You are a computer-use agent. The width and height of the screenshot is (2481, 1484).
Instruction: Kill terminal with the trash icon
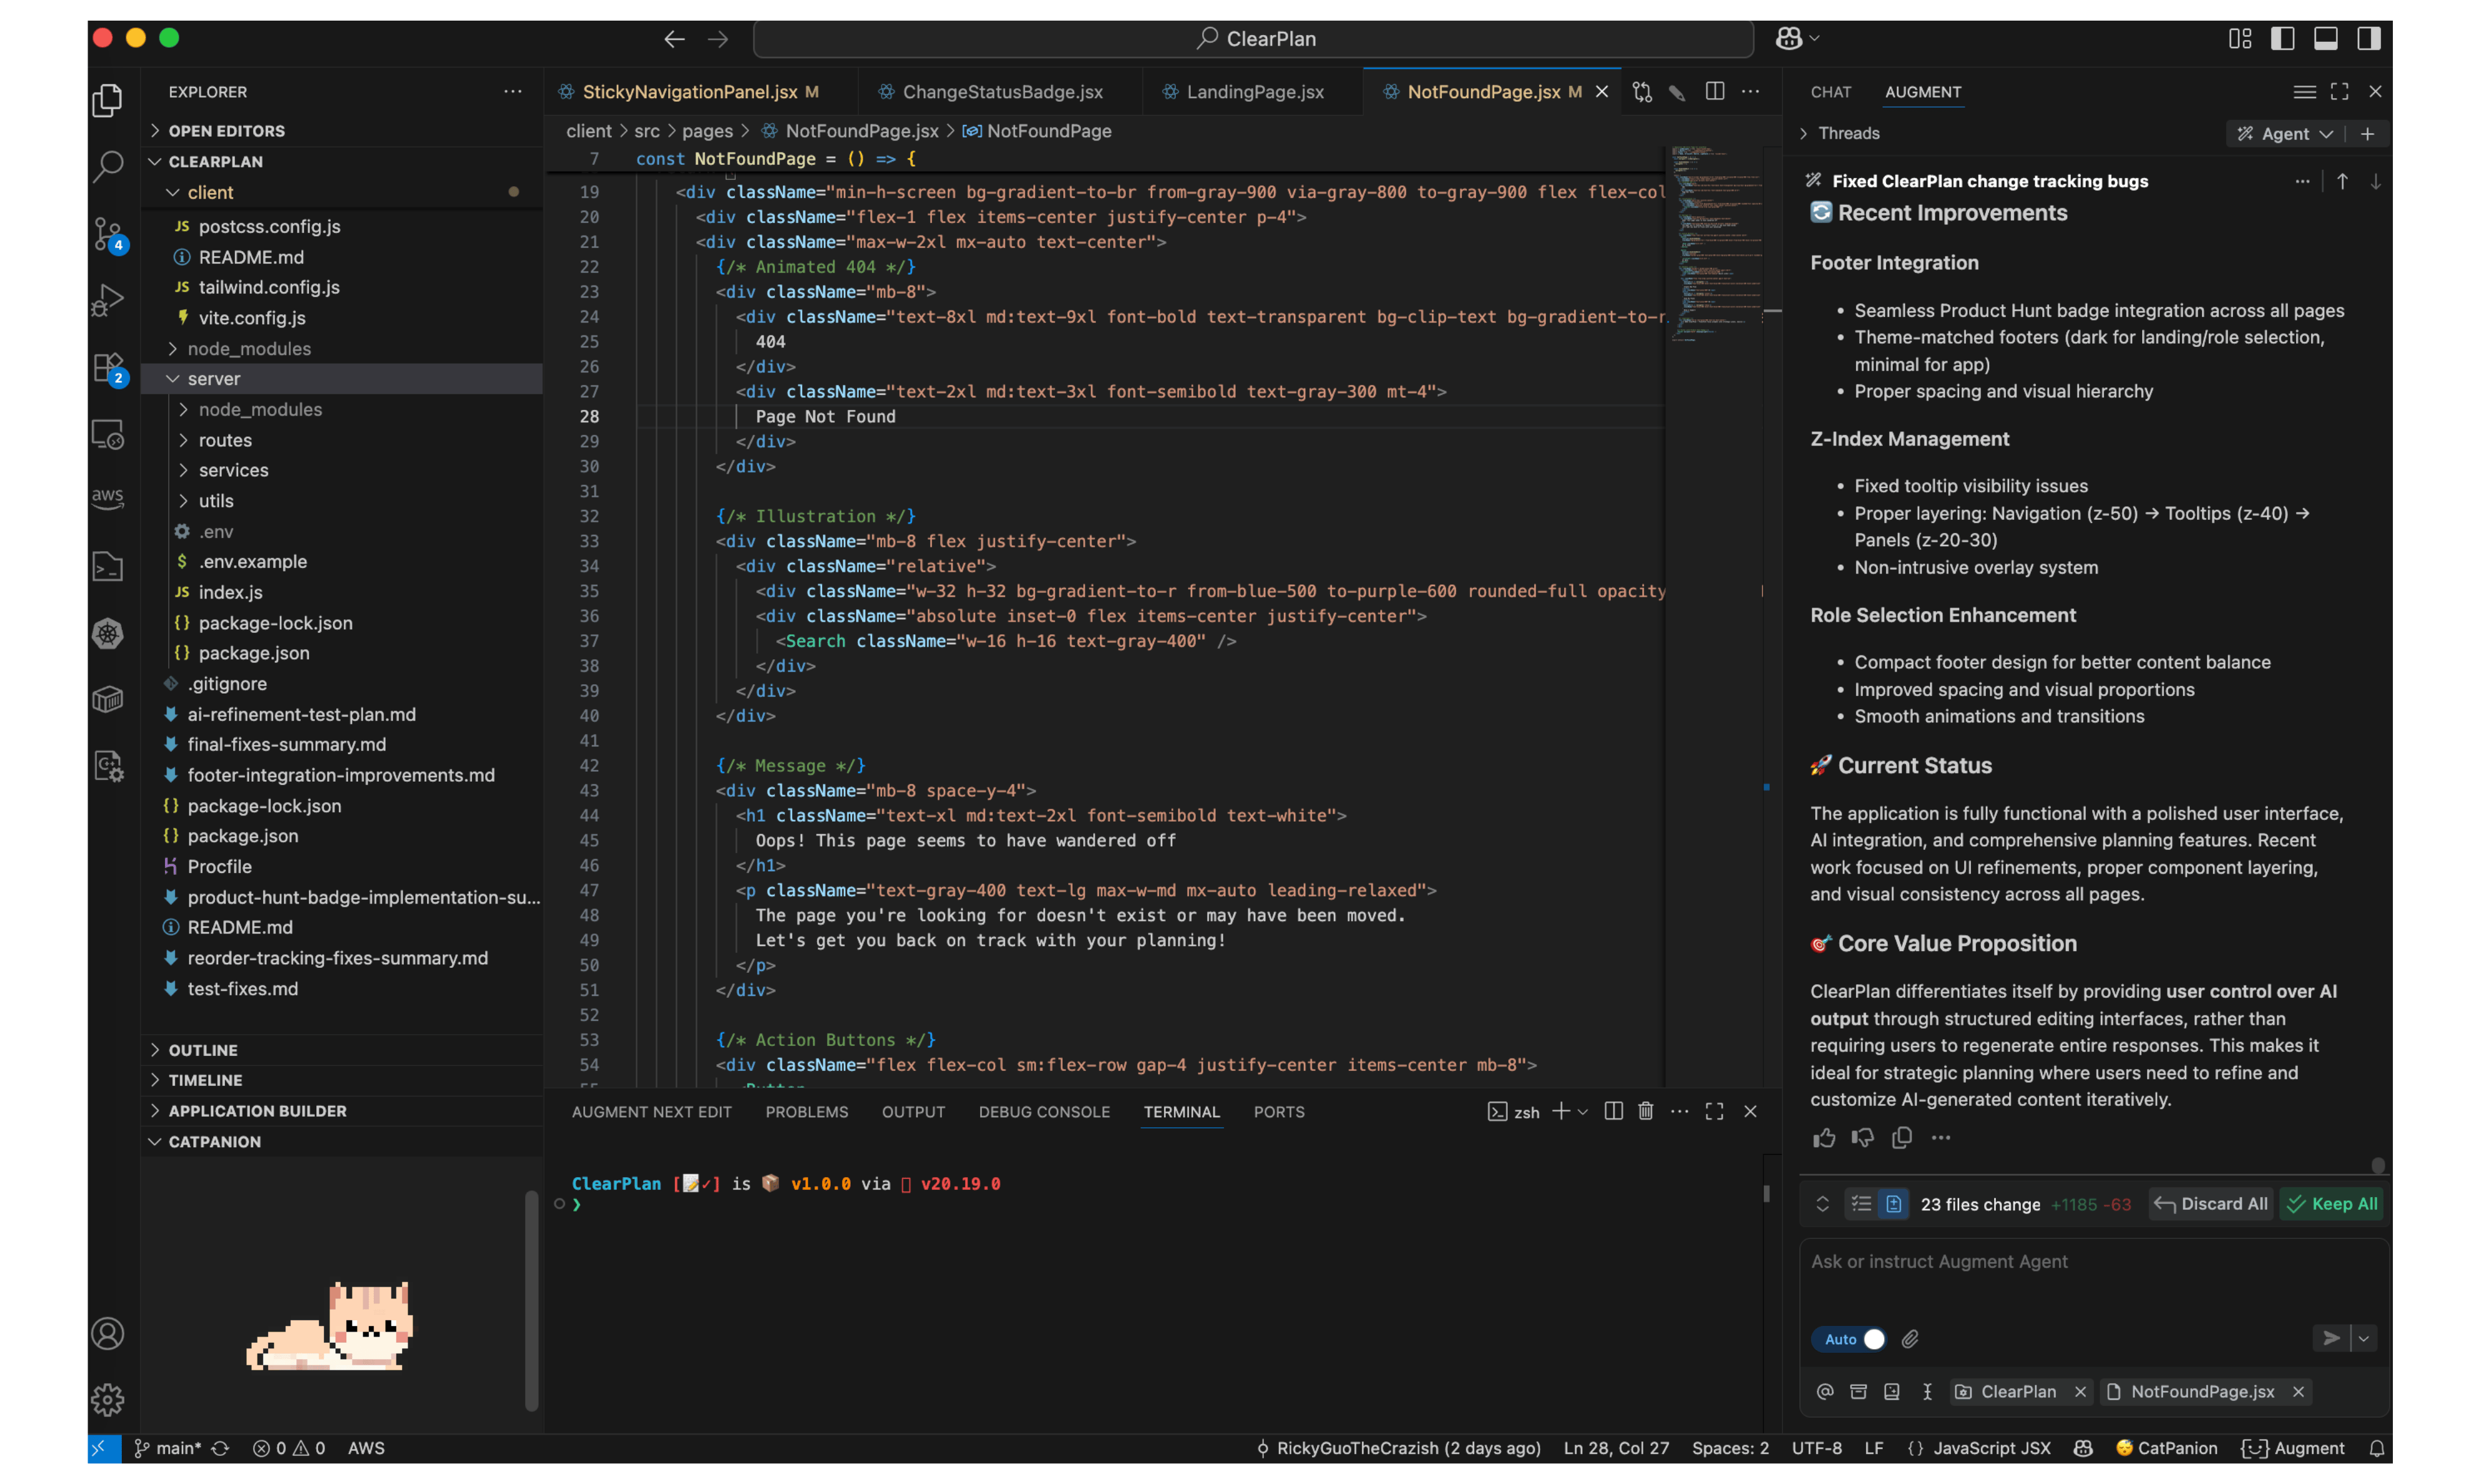coord(1646,1111)
